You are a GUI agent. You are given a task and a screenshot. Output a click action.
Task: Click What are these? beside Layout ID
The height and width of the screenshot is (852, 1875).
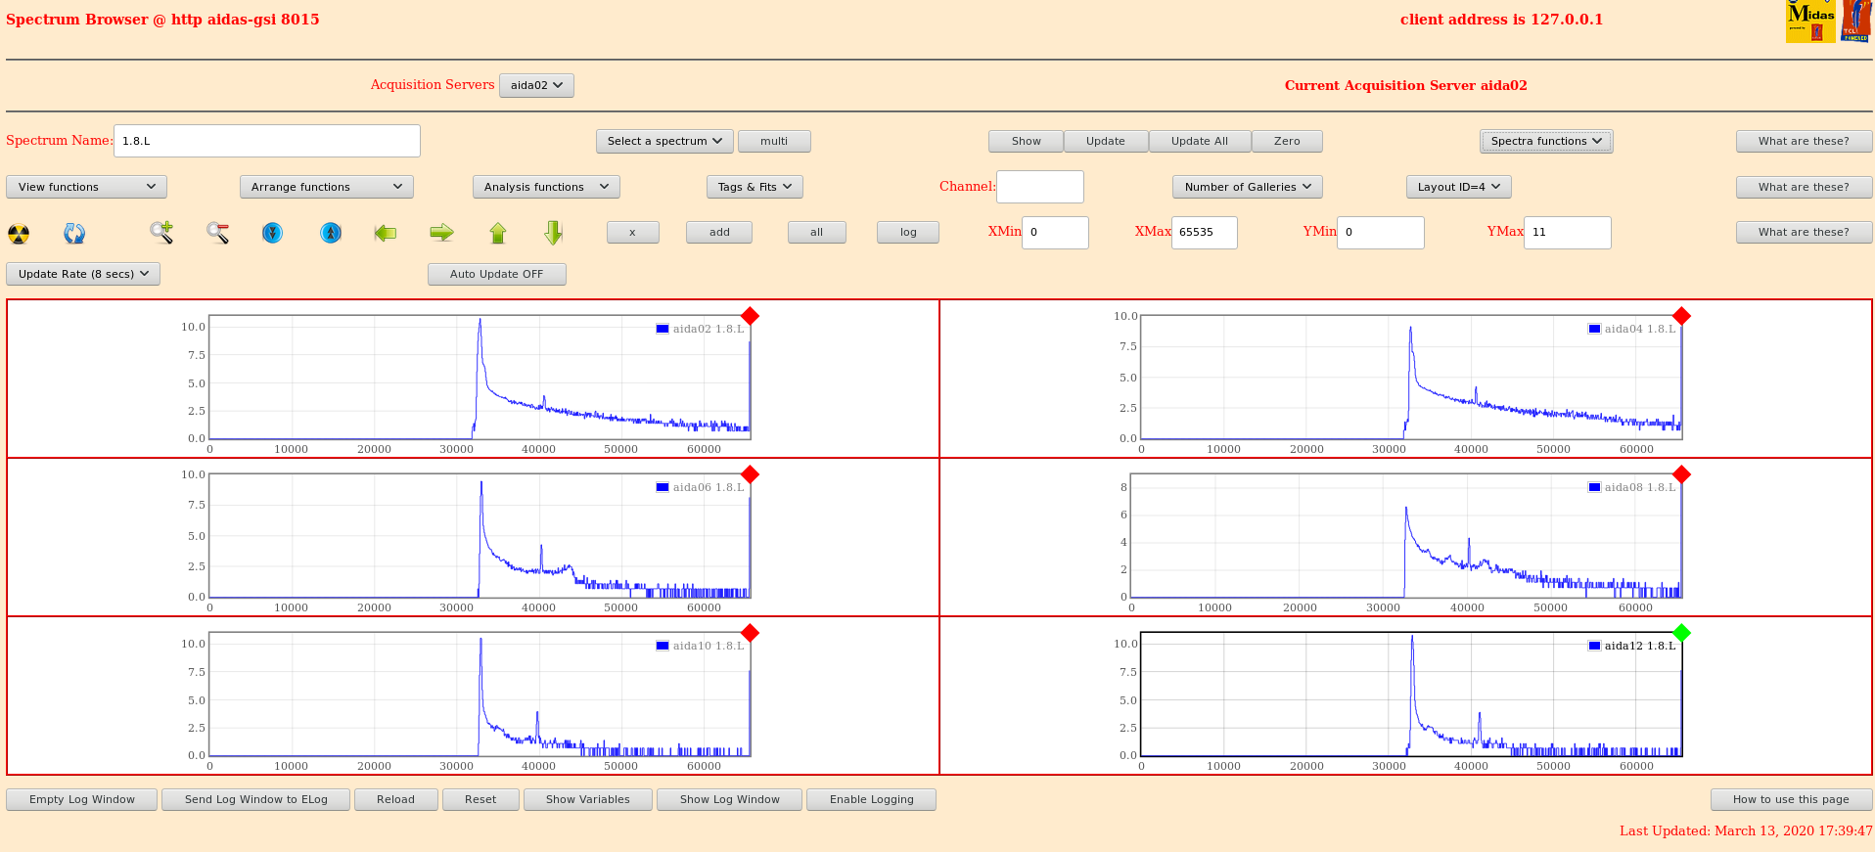pos(1804,188)
